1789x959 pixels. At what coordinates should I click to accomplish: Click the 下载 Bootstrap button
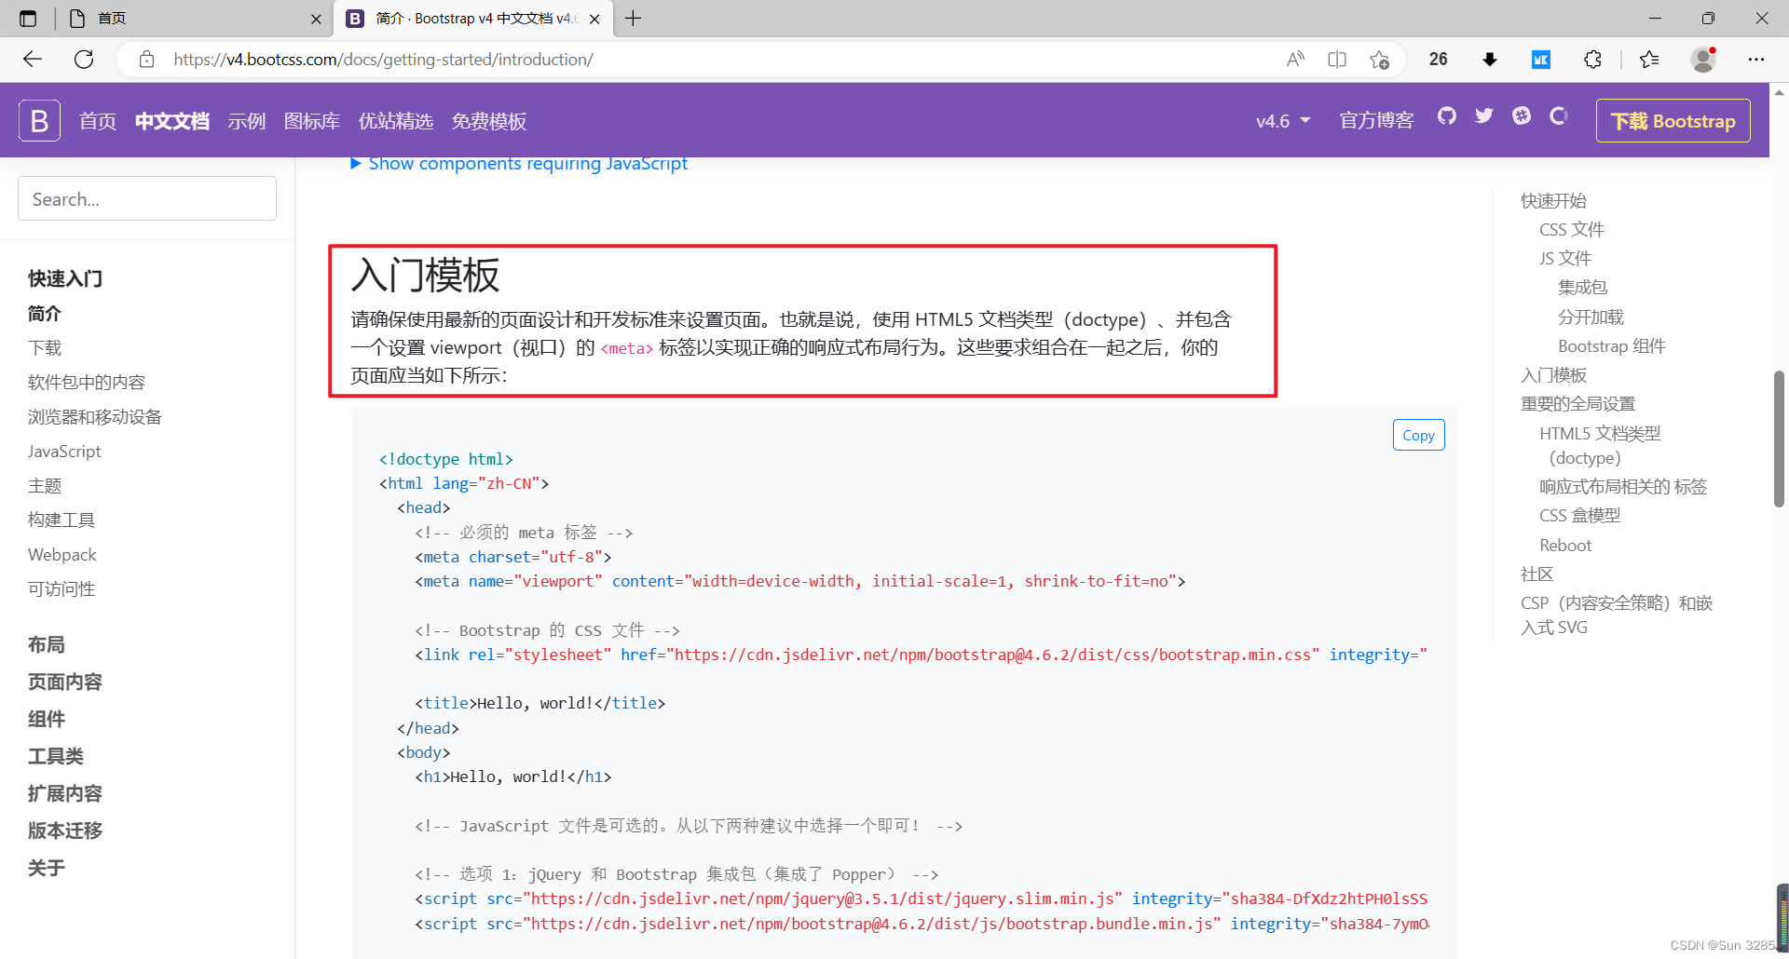[1673, 121]
